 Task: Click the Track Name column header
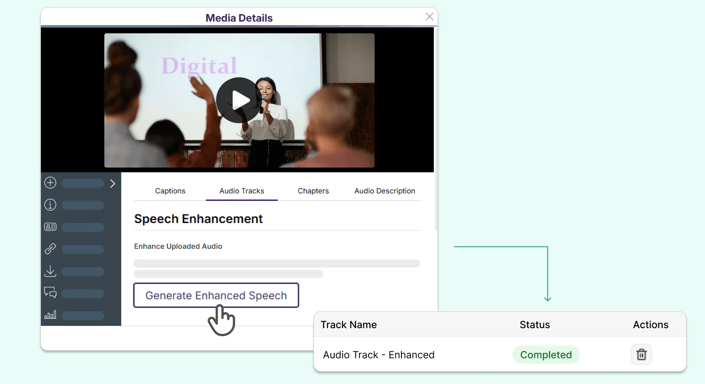click(x=349, y=325)
